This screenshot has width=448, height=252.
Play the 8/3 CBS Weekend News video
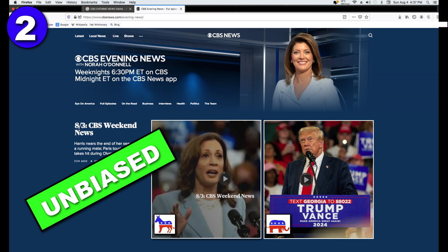coord(225,179)
